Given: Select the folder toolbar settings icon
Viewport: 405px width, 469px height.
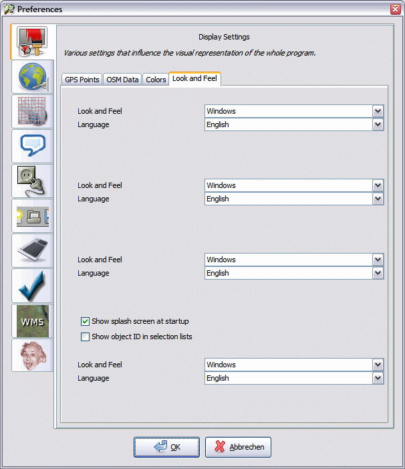Looking at the screenshot, I should tap(32, 216).
